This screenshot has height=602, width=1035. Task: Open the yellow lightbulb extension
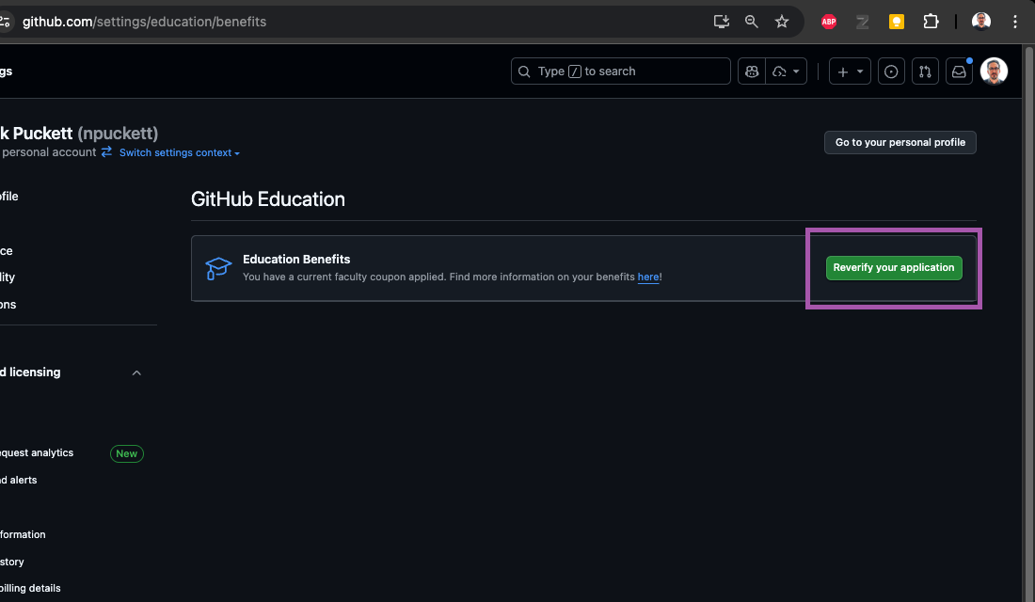897,22
